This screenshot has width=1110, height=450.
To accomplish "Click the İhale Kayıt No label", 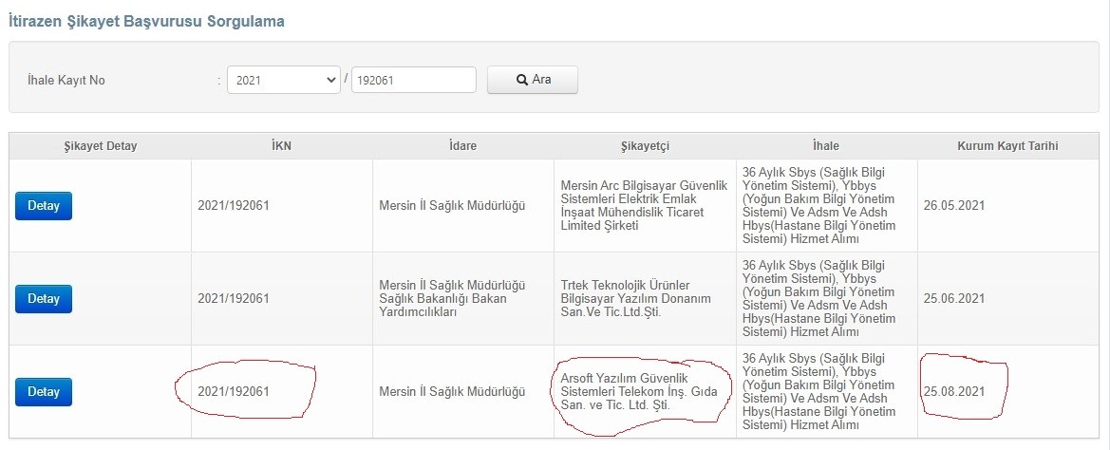I will pos(66,80).
